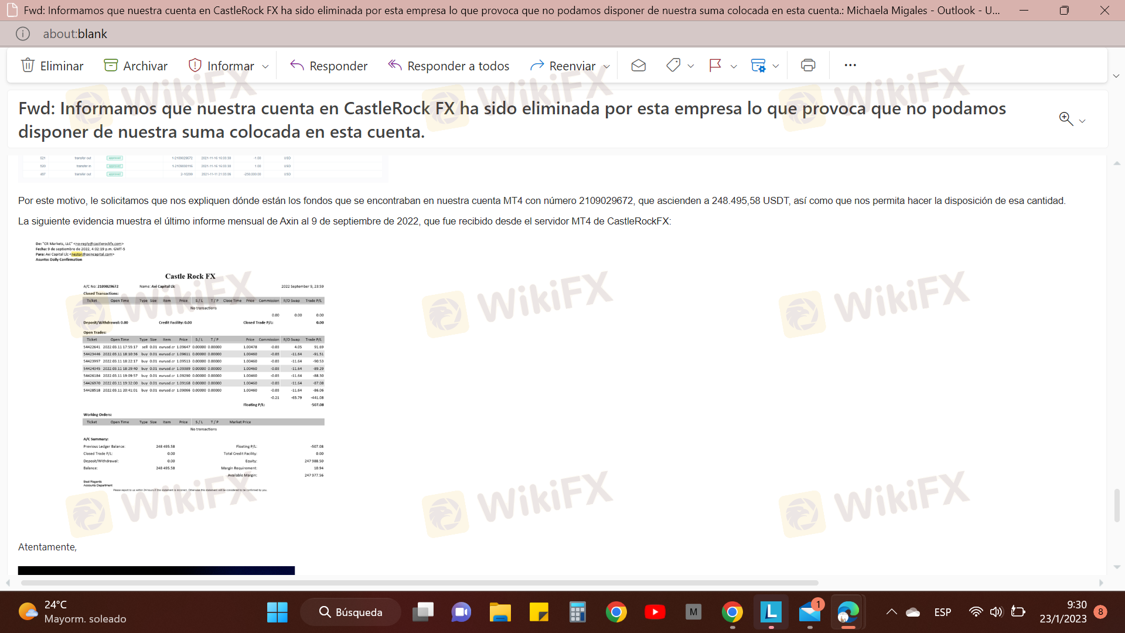Mark message as read/unread envelope icon
This screenshot has width=1125, height=633.
coord(639,66)
